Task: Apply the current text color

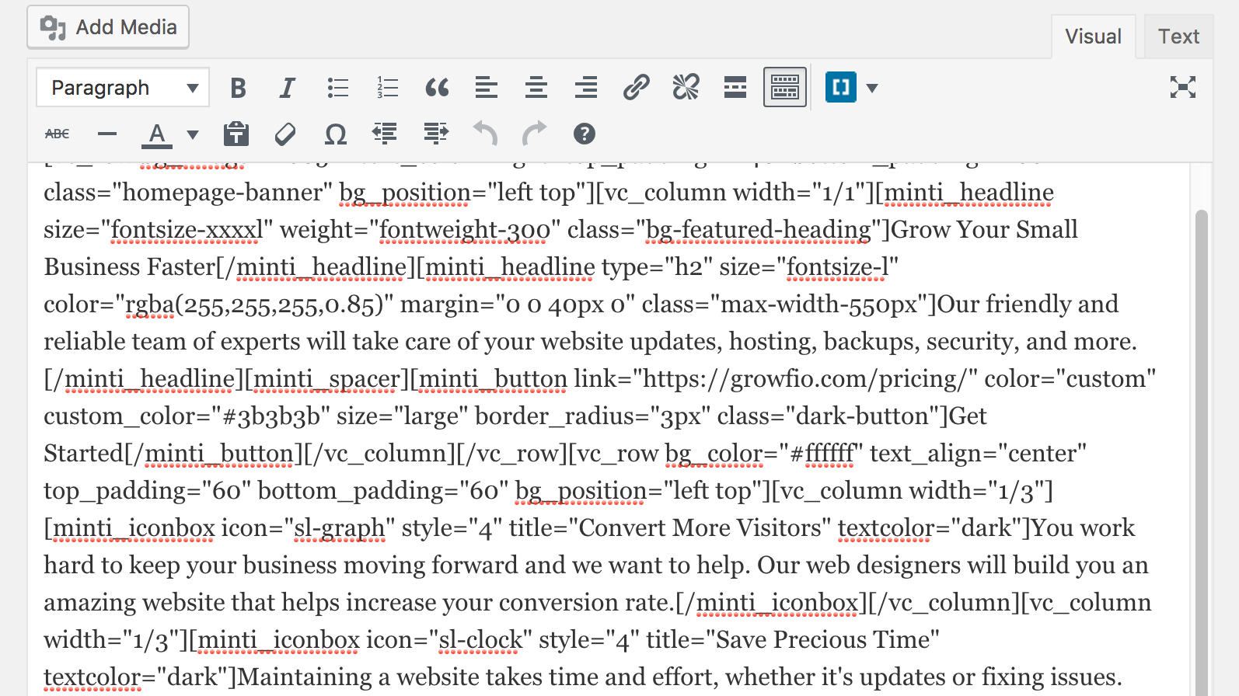Action: tap(157, 134)
